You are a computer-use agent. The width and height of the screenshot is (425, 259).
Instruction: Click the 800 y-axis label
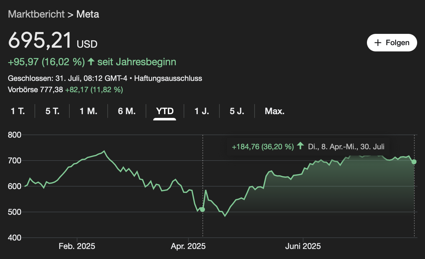point(14,135)
